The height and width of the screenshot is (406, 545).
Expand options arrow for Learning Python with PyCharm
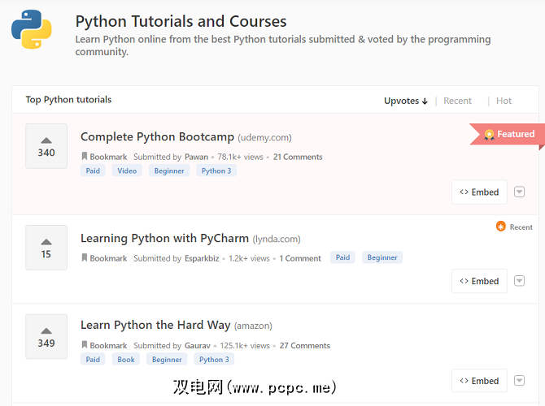(520, 281)
